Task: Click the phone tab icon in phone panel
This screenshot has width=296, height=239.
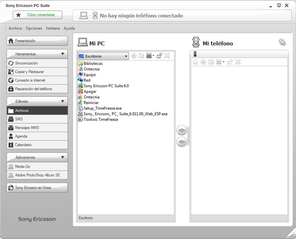Action: (x=195, y=54)
